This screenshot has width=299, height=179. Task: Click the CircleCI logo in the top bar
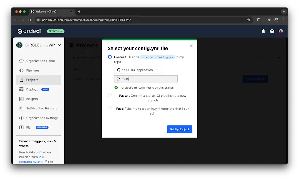click(x=29, y=31)
